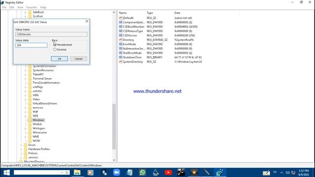The image size is (315, 177).
Task: Show hidden system tray icons
Action: point(282,173)
